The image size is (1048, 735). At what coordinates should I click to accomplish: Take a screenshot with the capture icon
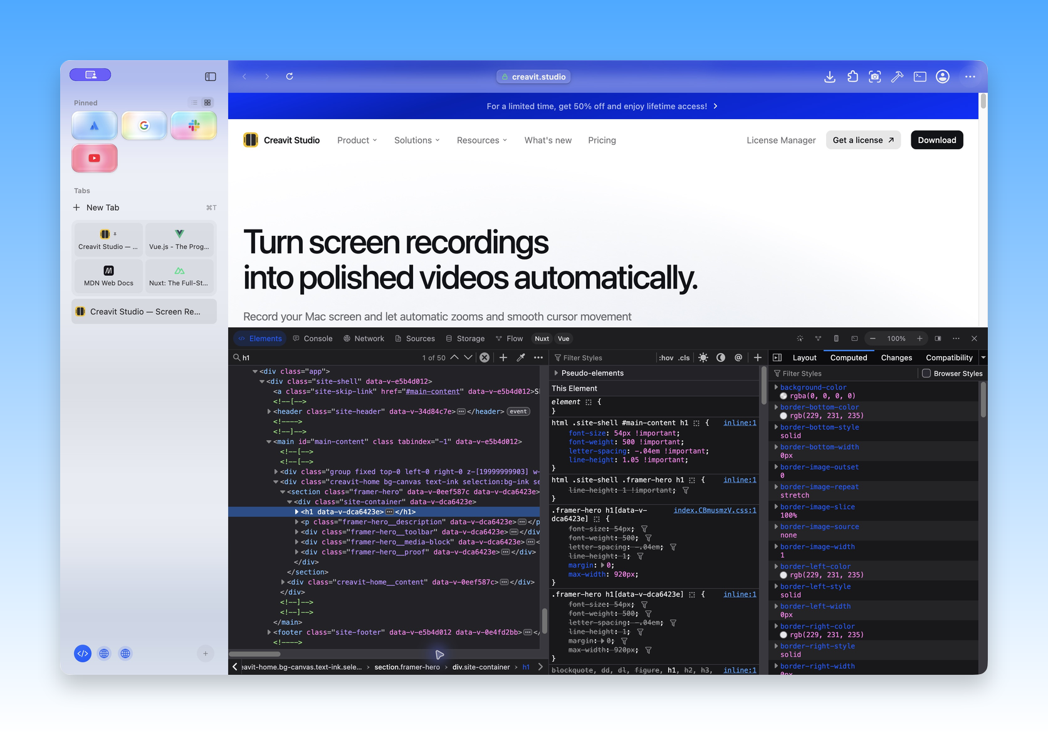click(875, 77)
